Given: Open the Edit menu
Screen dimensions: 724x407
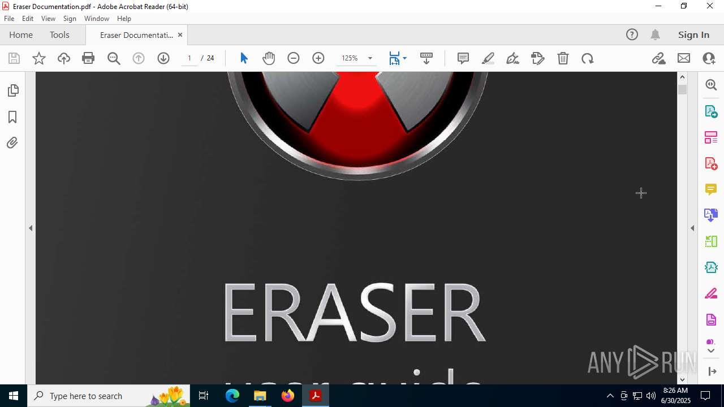Looking at the screenshot, I should point(28,19).
